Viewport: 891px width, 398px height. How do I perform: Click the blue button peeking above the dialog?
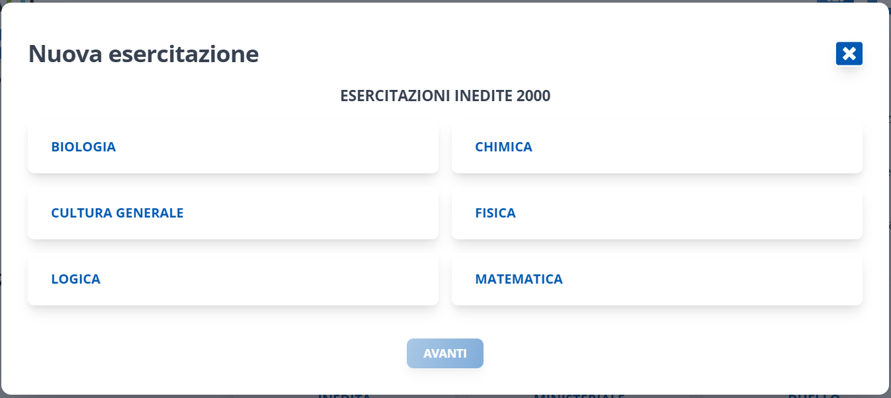click(x=835, y=1)
